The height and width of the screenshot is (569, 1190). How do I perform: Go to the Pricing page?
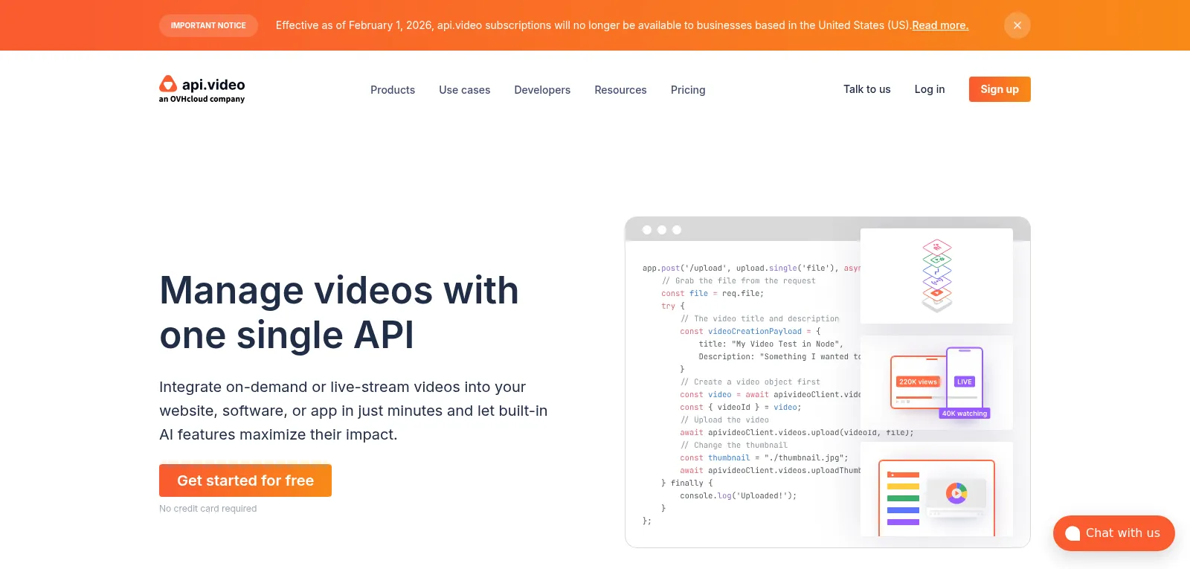(x=688, y=90)
